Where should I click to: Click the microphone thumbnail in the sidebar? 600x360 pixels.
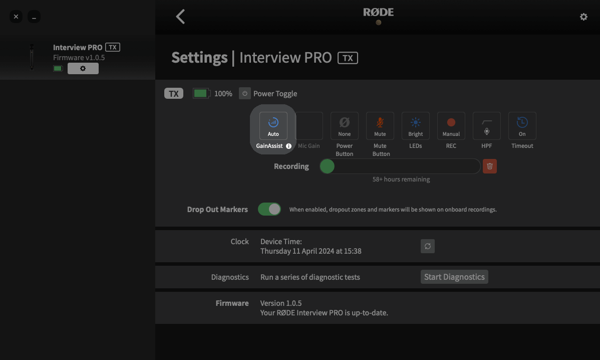click(32, 57)
